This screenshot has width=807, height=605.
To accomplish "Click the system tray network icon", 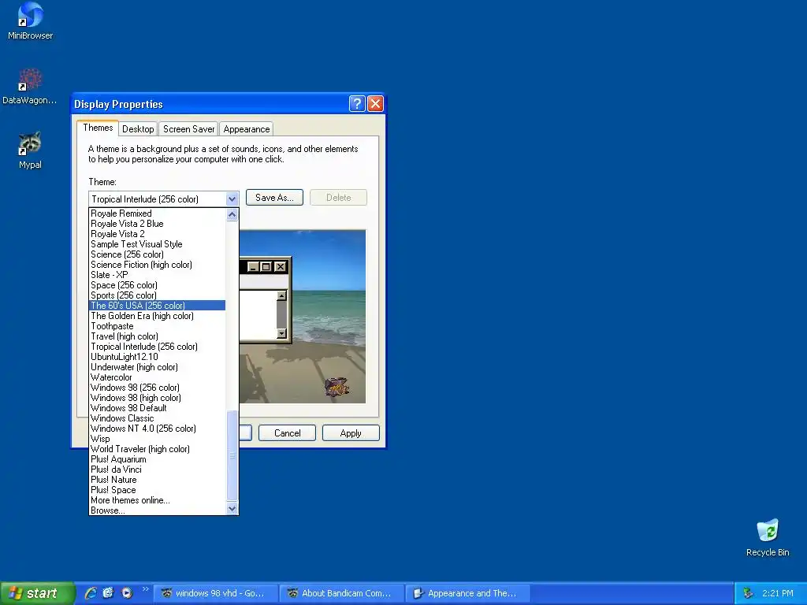I will pos(748,593).
